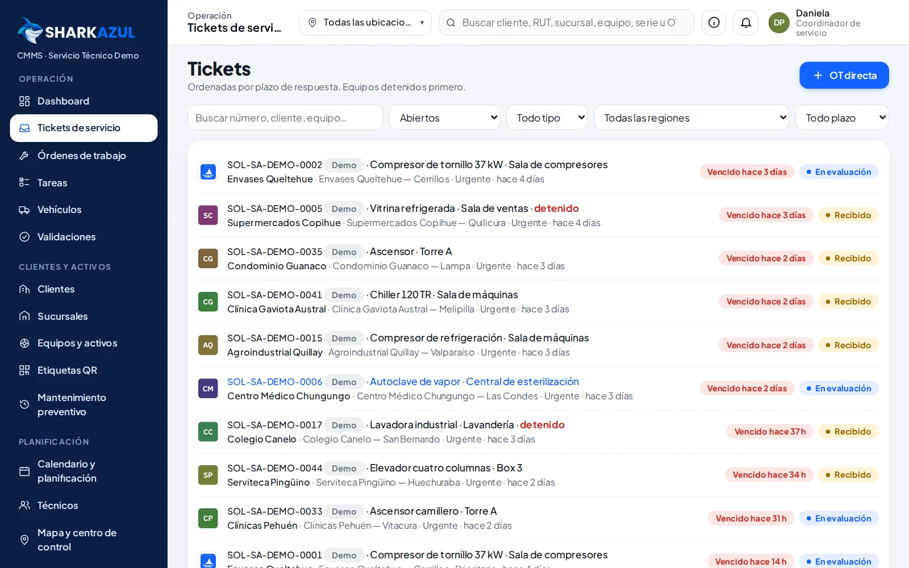Open the info circle icon in header
The width and height of the screenshot is (909, 568).
(714, 23)
